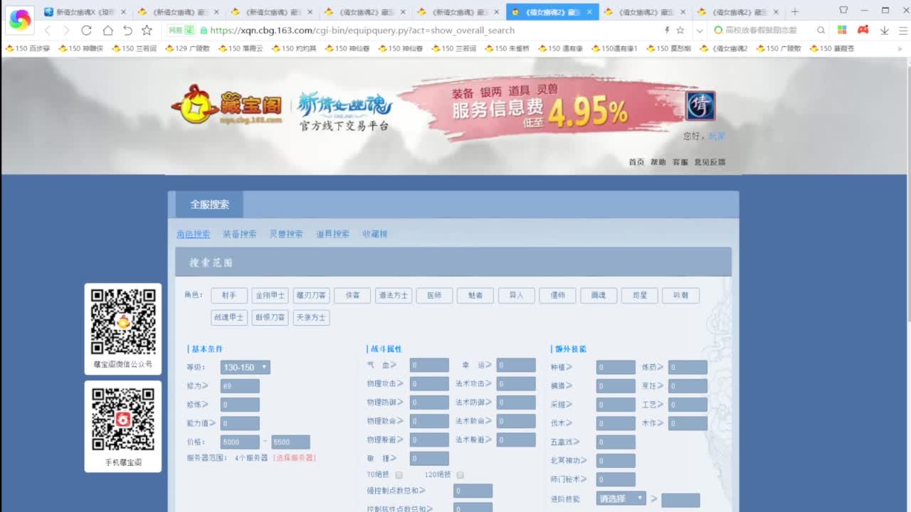This screenshot has width=911, height=512.
Task: Click the 手机藏宝阁 mobile QR code
Action: click(x=123, y=420)
